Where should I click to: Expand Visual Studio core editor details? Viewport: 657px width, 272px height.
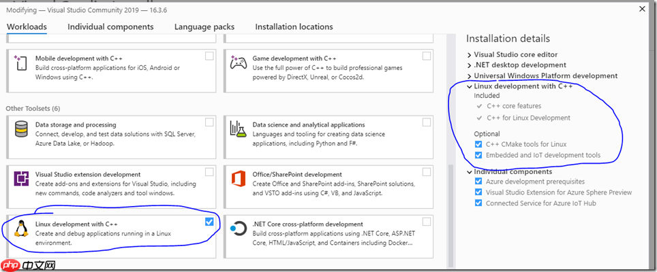tap(470, 54)
